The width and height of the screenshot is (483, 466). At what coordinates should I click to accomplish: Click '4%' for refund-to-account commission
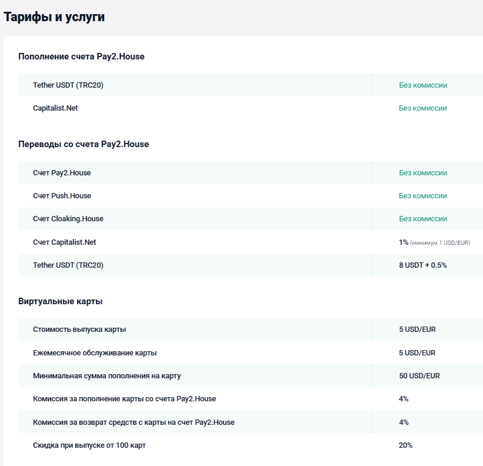[x=404, y=422]
